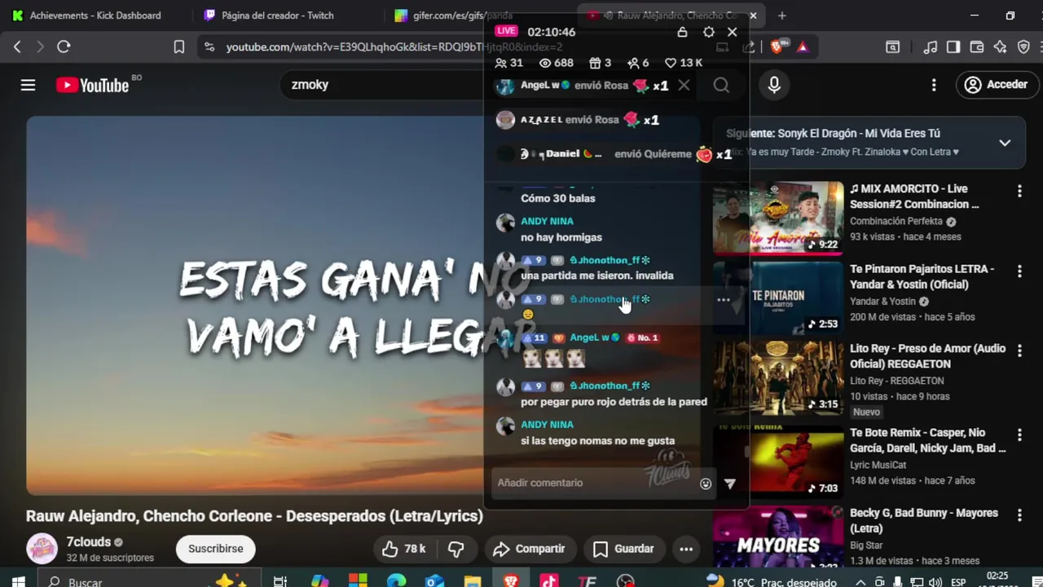This screenshot has width=1043, height=587.
Task: Switch to the Achievements - Kick Dashboard tab
Action: (95, 15)
